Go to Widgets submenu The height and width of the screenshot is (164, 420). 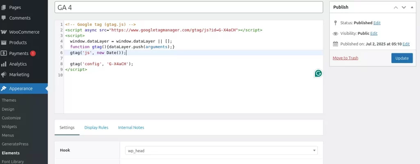tap(9, 126)
